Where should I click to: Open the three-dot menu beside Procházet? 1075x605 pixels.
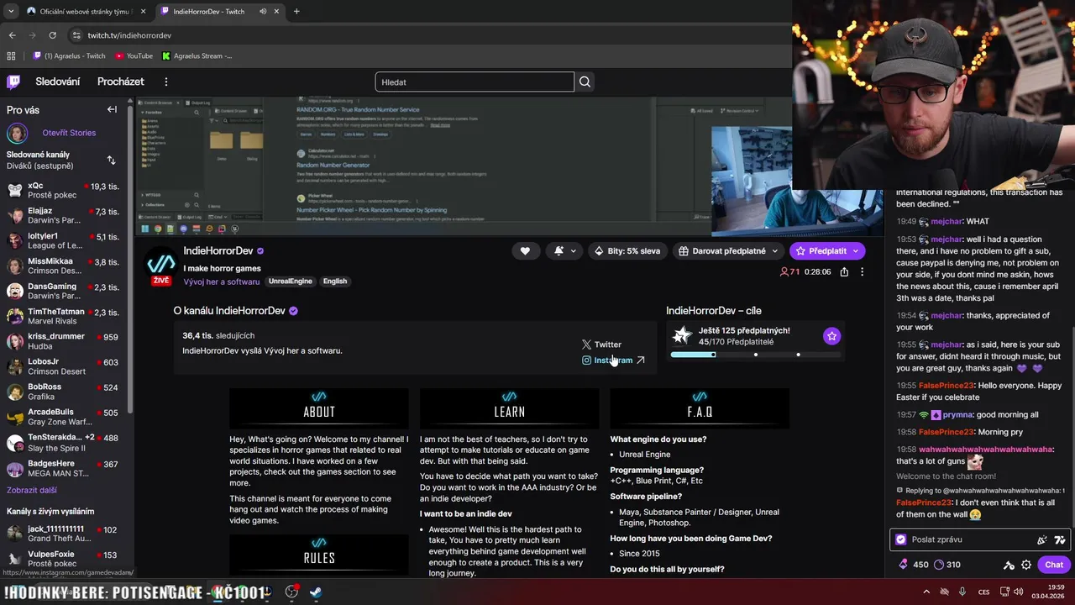(166, 82)
